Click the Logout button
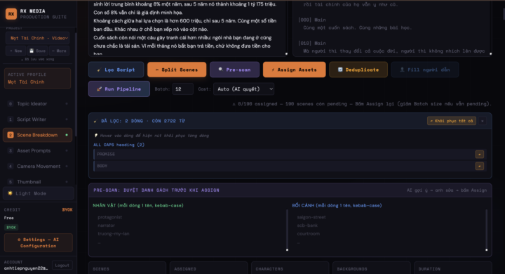Image resolution: width=505 pixels, height=274 pixels. pyautogui.click(x=62, y=266)
